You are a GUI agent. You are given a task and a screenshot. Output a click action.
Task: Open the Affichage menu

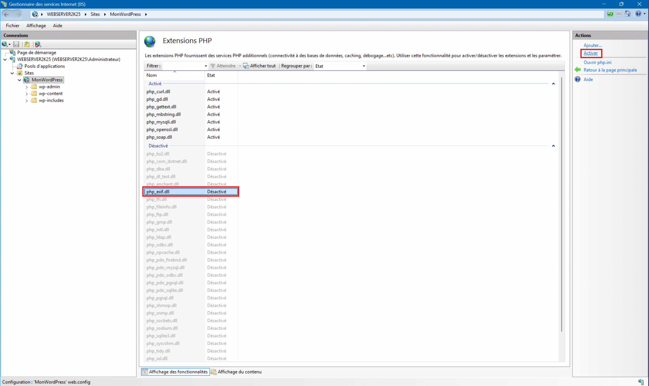tap(36, 26)
